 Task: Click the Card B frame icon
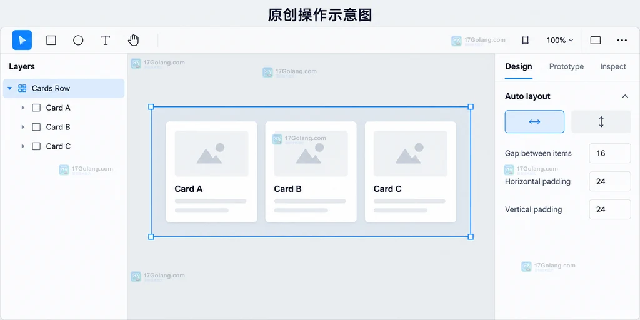pyautogui.click(x=36, y=127)
